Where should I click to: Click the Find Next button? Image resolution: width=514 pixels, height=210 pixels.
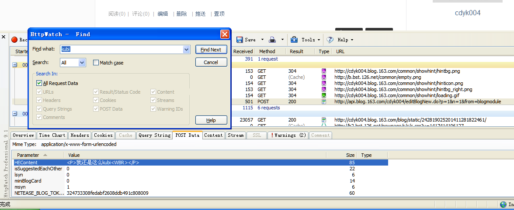[211, 50]
